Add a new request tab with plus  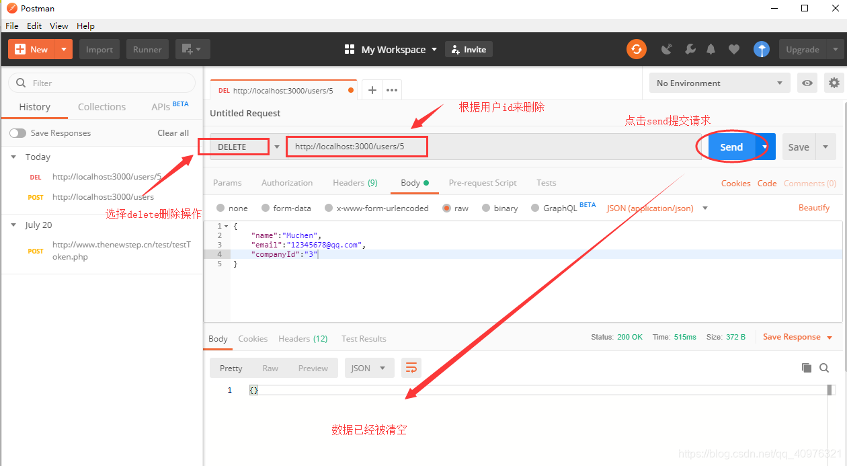pyautogui.click(x=372, y=89)
